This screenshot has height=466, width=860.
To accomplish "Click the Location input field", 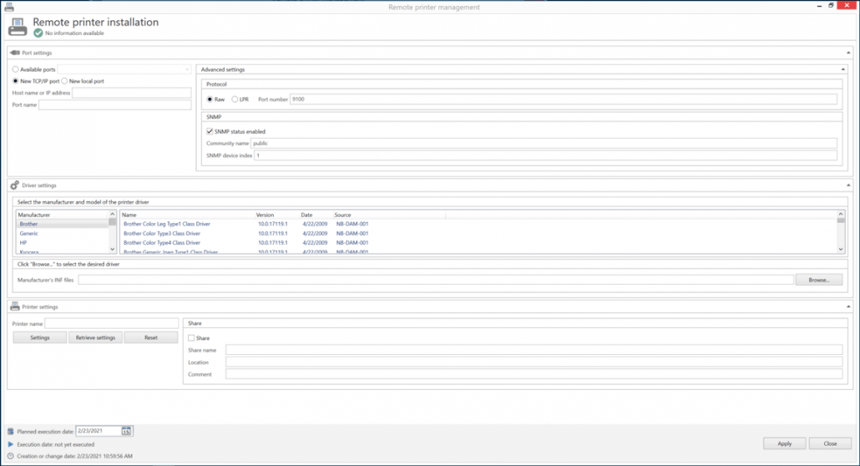I will click(x=534, y=362).
